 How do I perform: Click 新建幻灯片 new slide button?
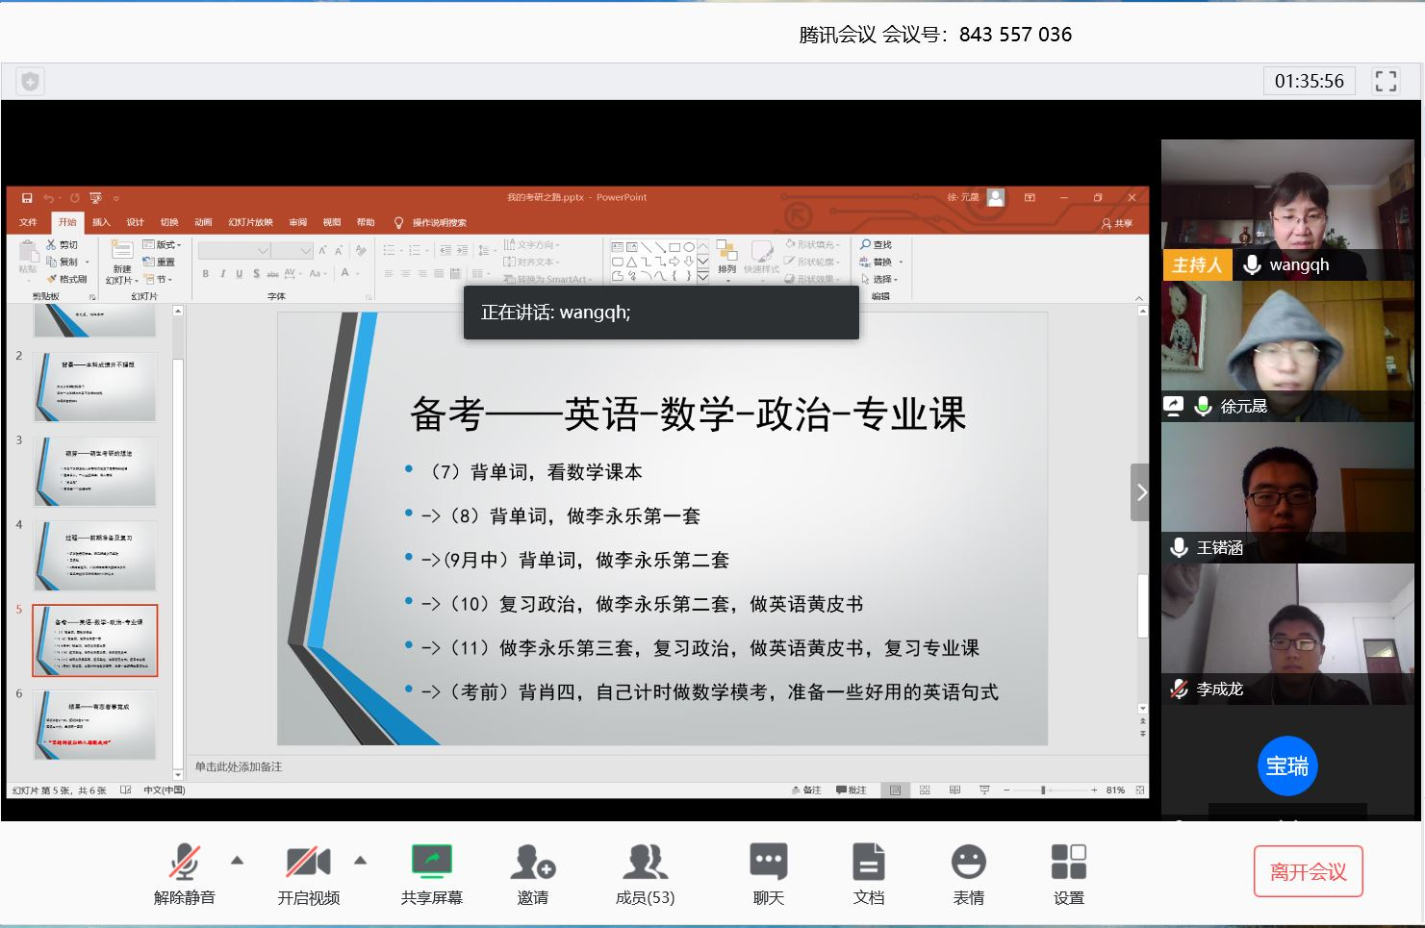(x=121, y=261)
